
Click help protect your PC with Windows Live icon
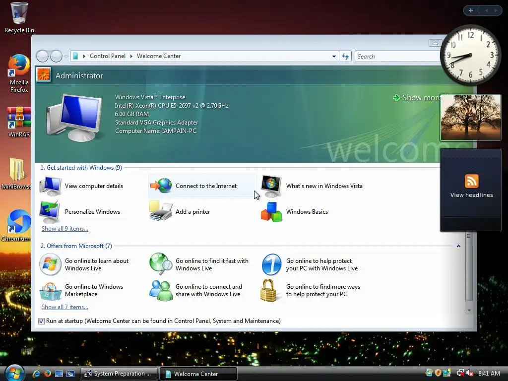tap(271, 264)
